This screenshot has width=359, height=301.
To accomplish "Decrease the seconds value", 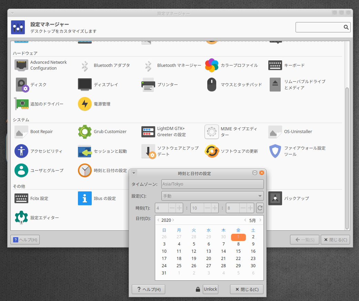I will (x=243, y=208).
